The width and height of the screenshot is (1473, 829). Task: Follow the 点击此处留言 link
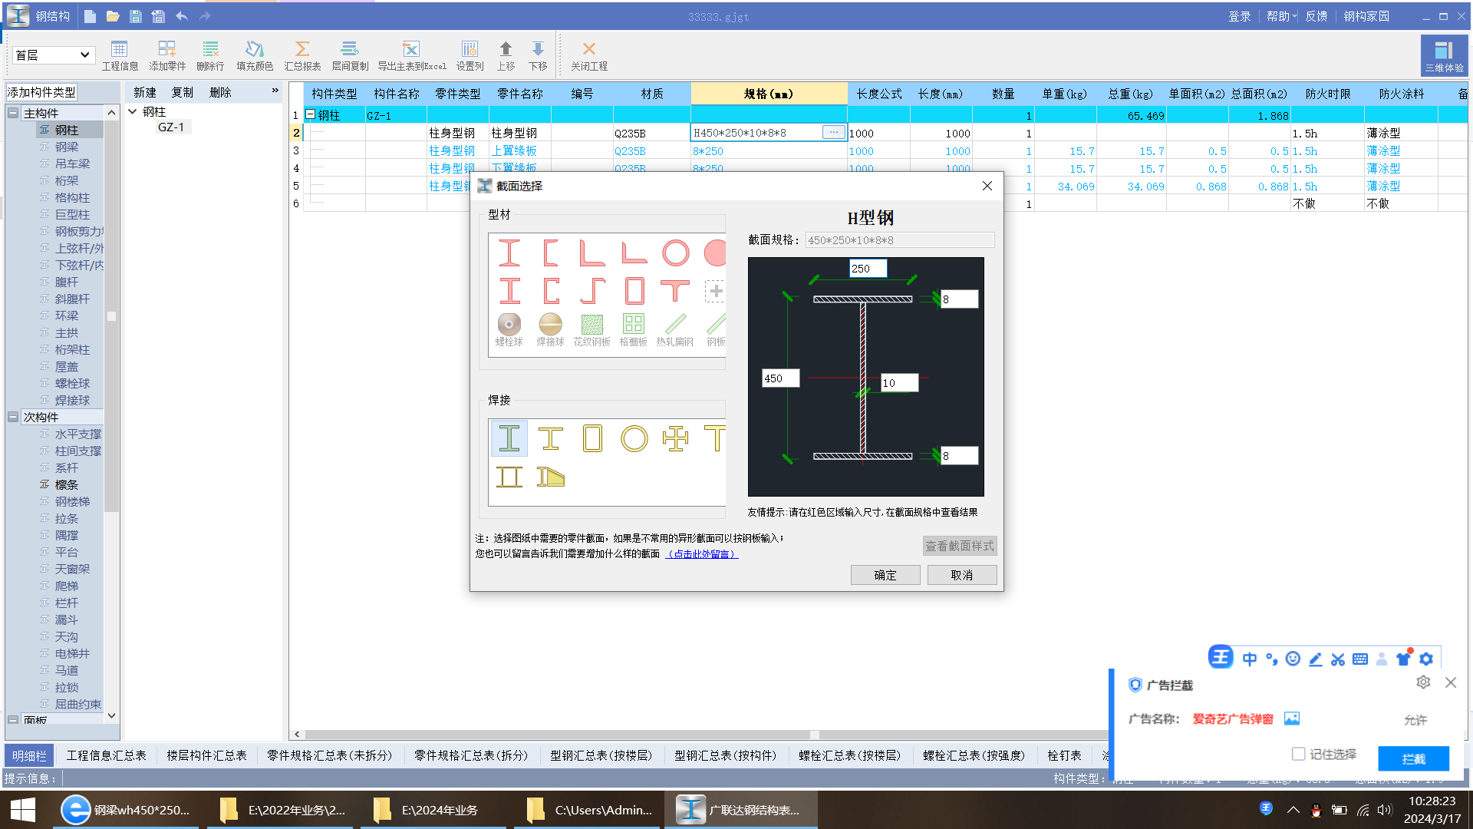coord(701,553)
